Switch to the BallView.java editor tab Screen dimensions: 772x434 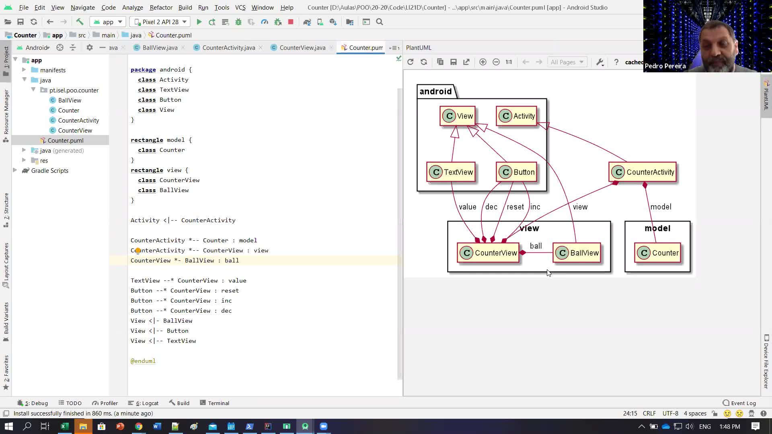point(160,47)
